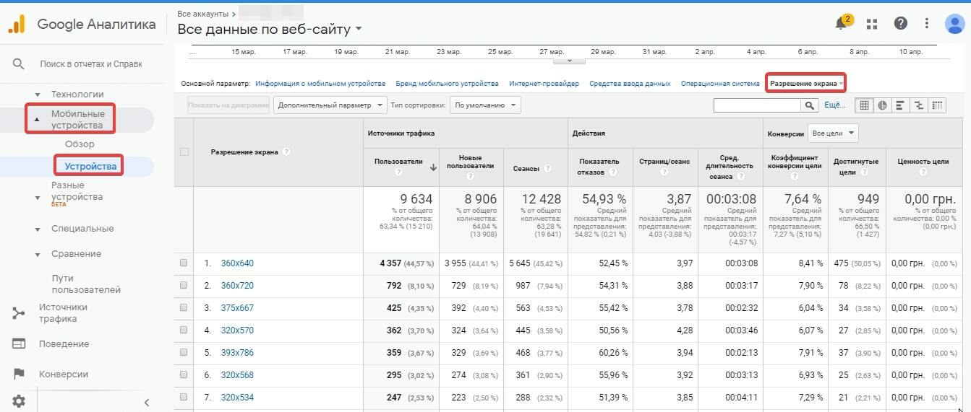The height and width of the screenshot is (412, 971).
Task: Select Операционная система dimension
Action: [x=720, y=84]
